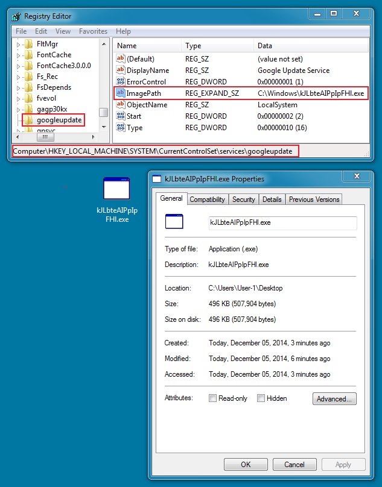The height and width of the screenshot is (487, 382).
Task: Open the Edit menu in Registry Editor
Action: pyautogui.click(x=41, y=31)
